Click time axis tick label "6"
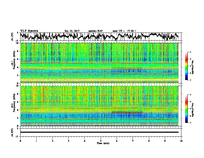Viewport: 204px width, 158px height. 117,141
